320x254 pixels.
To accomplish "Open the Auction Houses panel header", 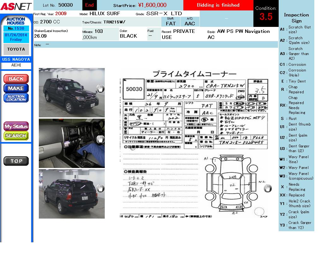I will pyautogui.click(x=16, y=21).
